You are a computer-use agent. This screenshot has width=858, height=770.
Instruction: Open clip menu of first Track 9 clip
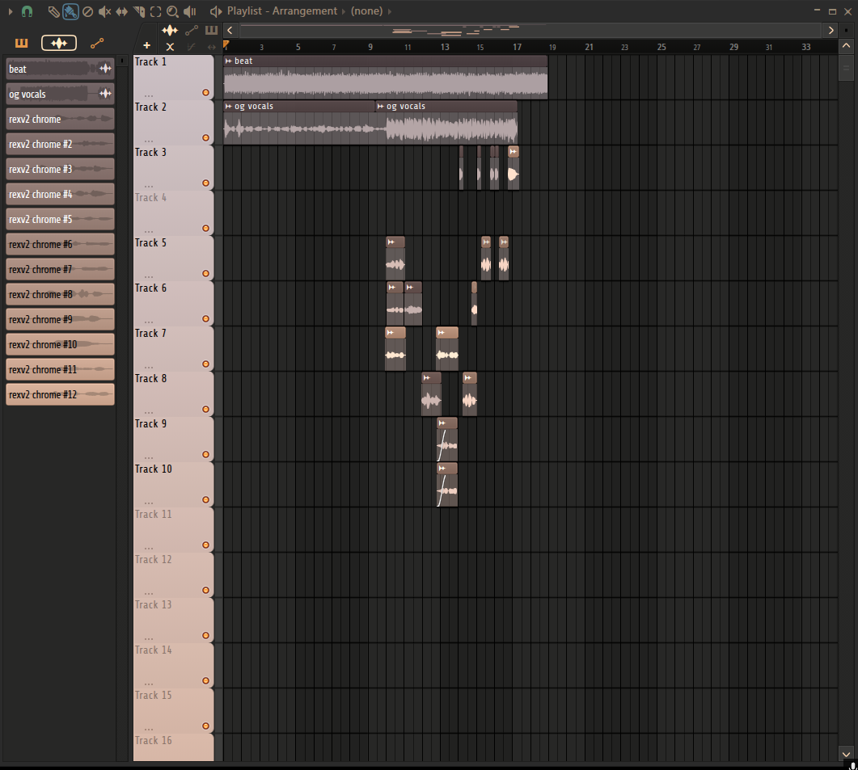[x=442, y=423]
